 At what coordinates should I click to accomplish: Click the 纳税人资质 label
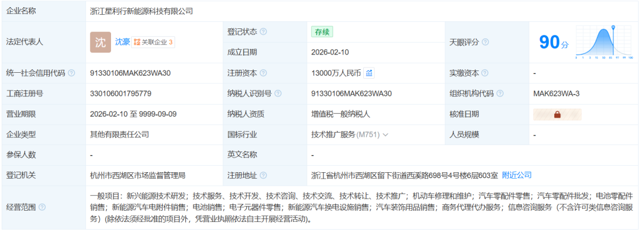(x=246, y=114)
